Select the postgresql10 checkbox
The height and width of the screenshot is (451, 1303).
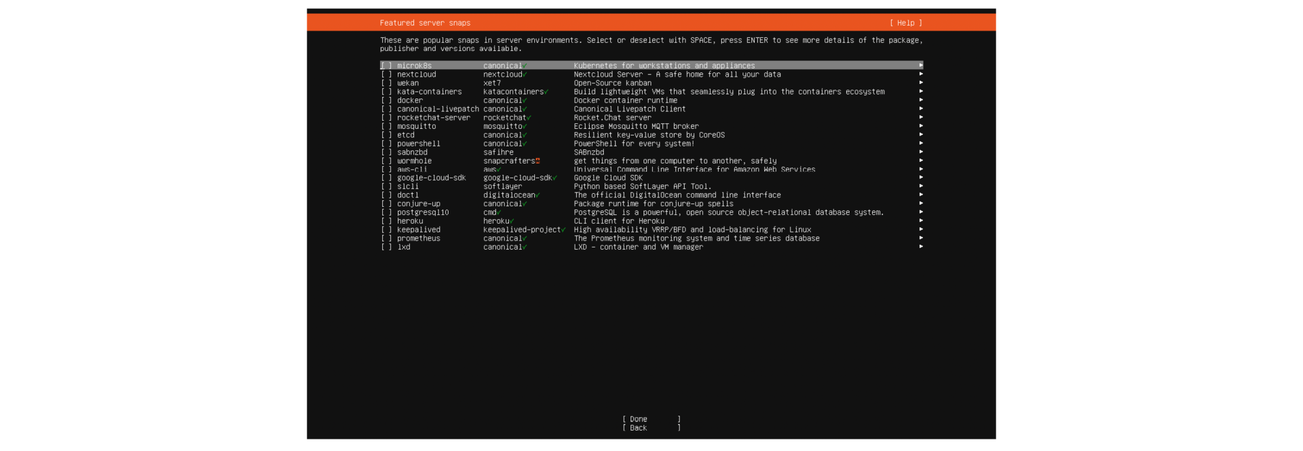[386, 212]
